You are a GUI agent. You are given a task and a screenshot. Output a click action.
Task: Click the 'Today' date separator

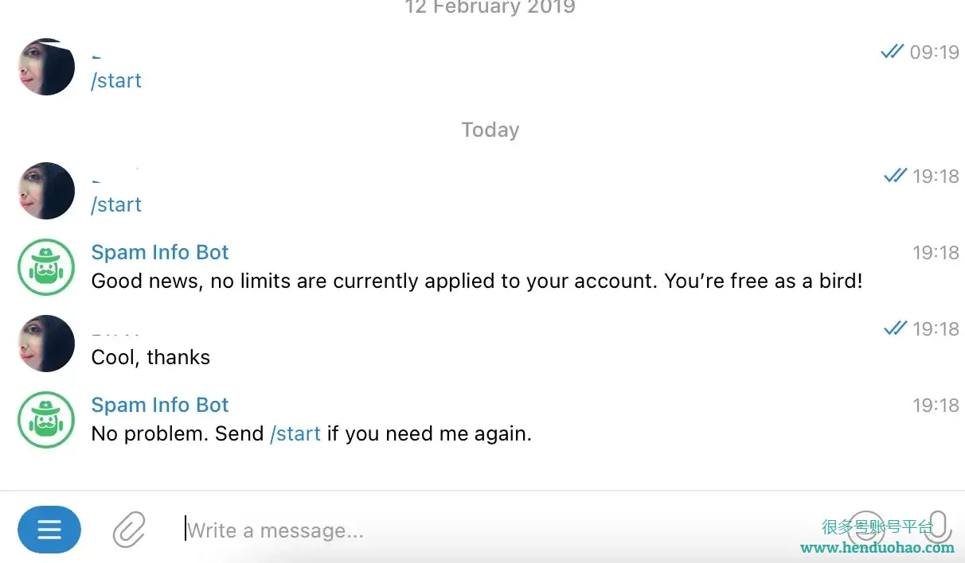point(490,130)
